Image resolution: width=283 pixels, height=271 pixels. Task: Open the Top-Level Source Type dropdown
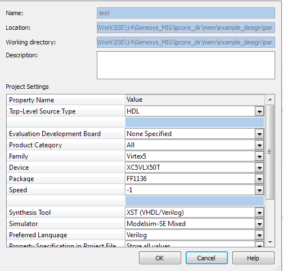(x=259, y=112)
